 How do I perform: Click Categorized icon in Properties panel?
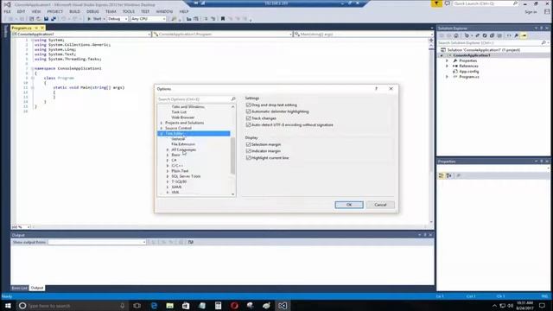(x=442, y=175)
